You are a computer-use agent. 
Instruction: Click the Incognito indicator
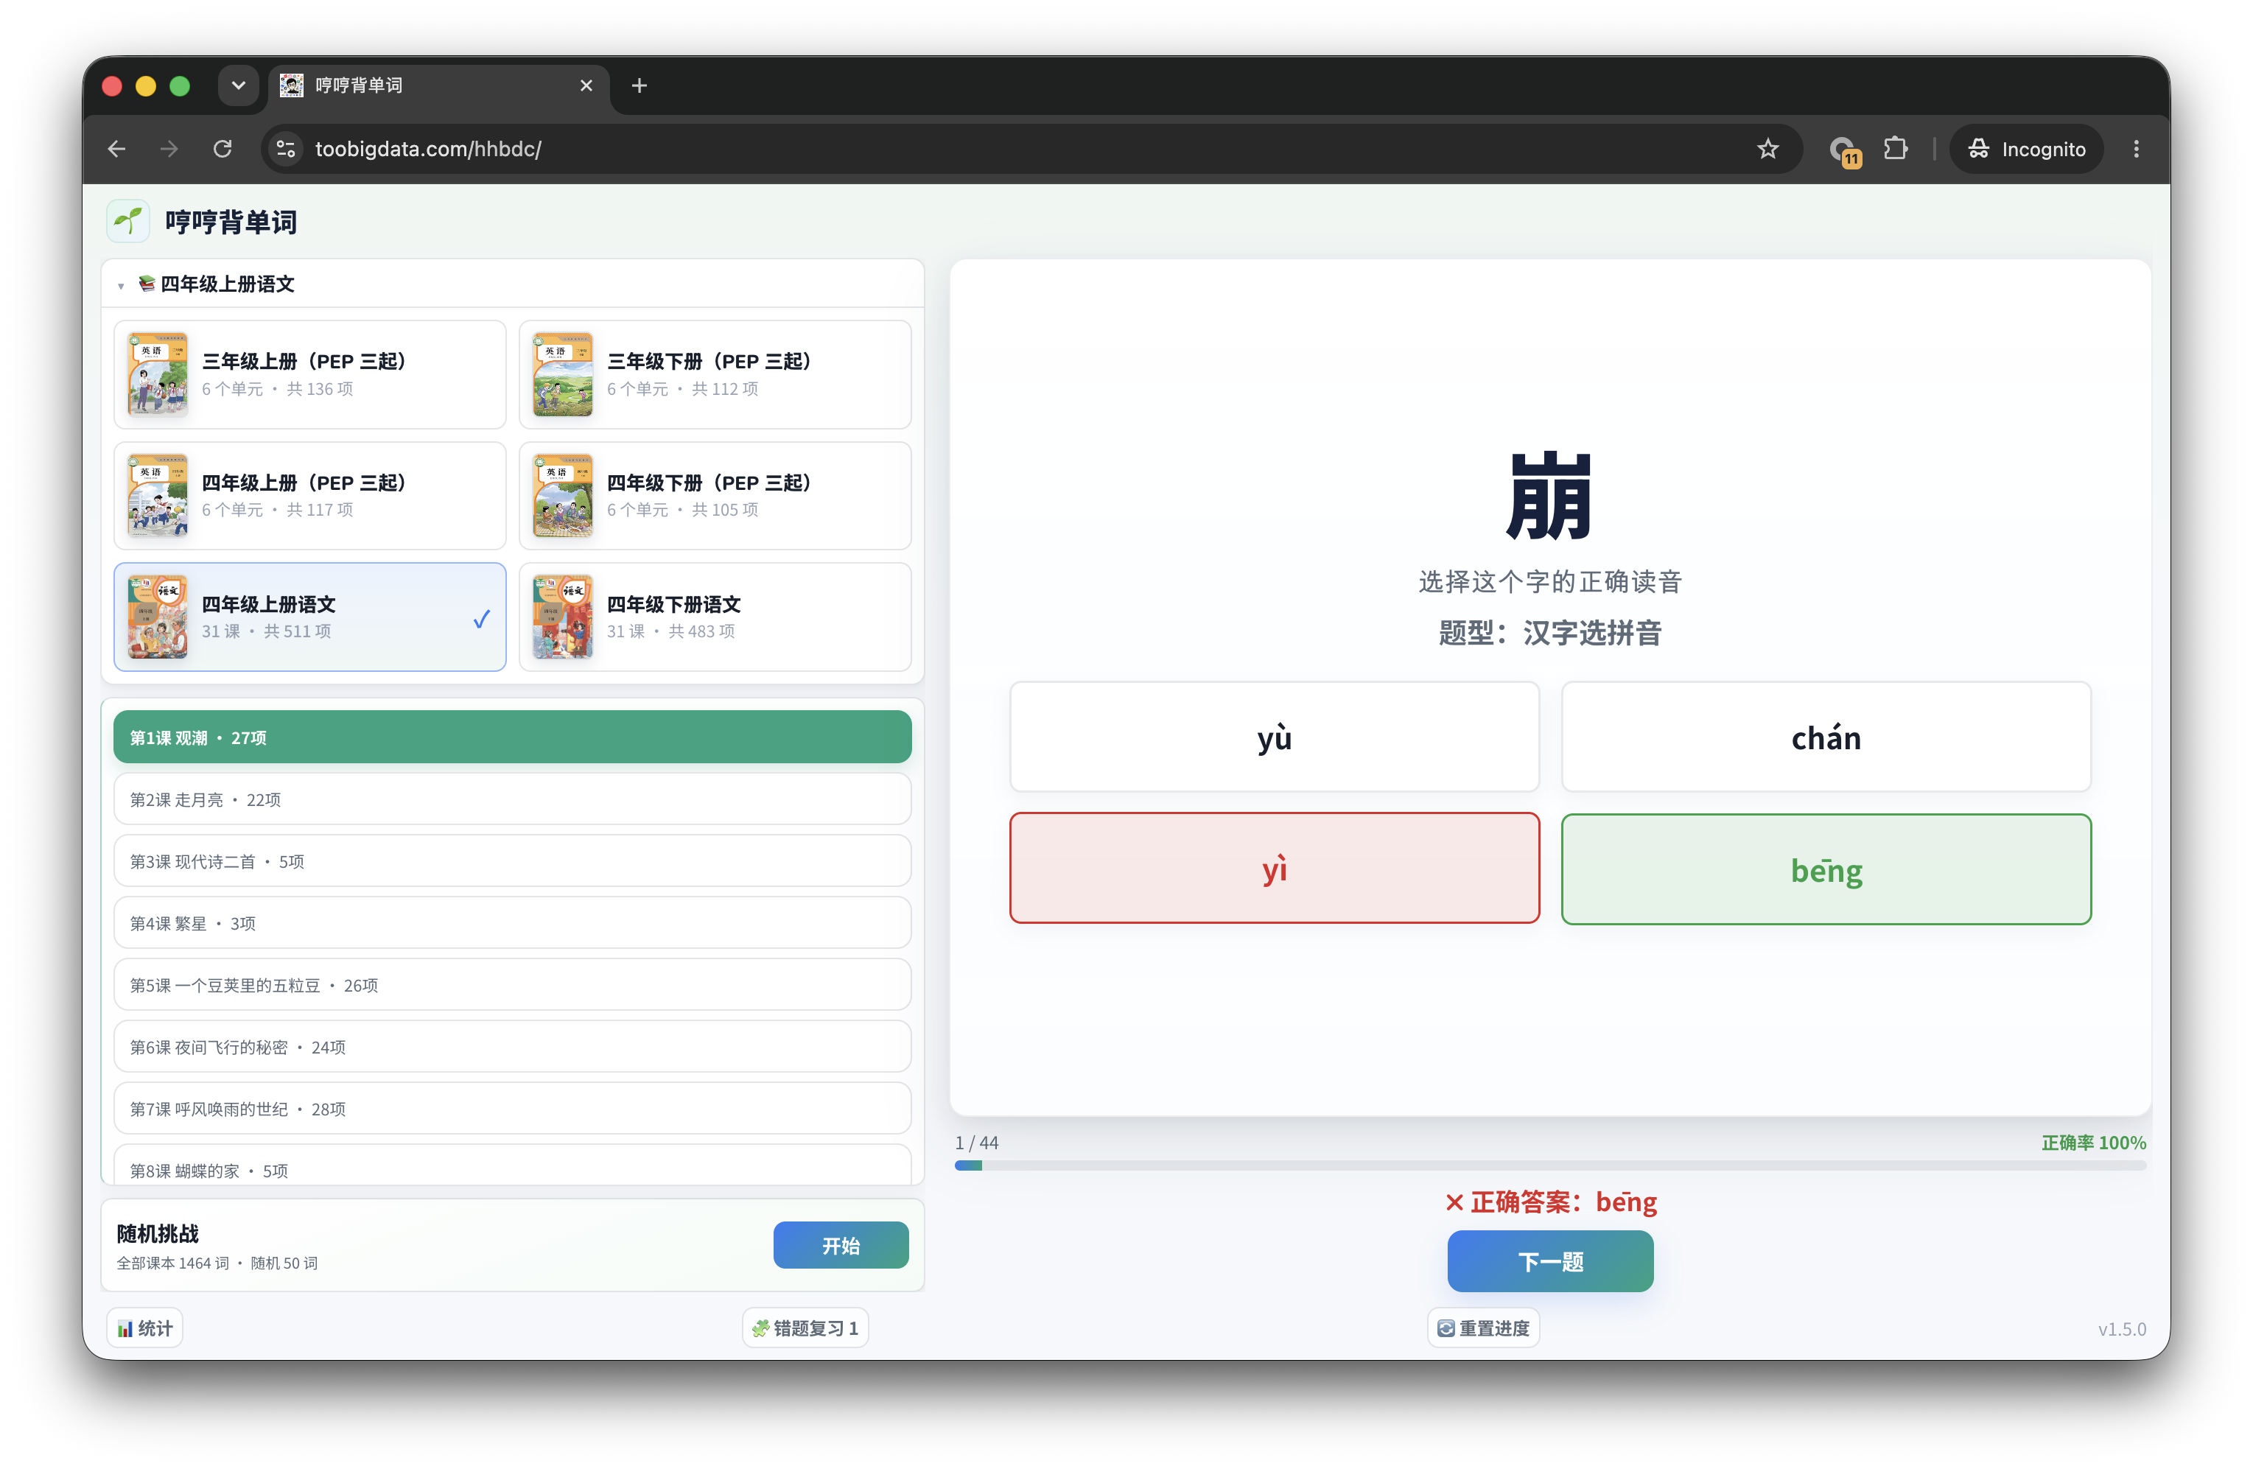(2026, 149)
